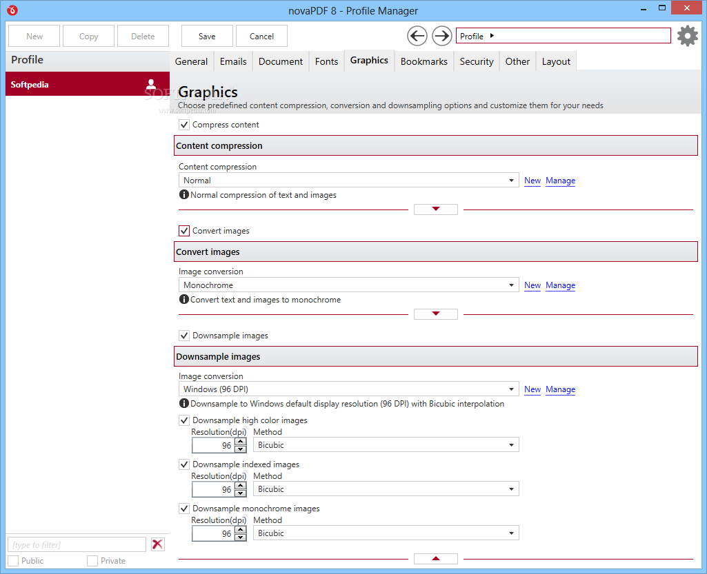Viewport: 707px width, 574px height.
Task: Click the forward navigation arrow icon
Action: 442,36
